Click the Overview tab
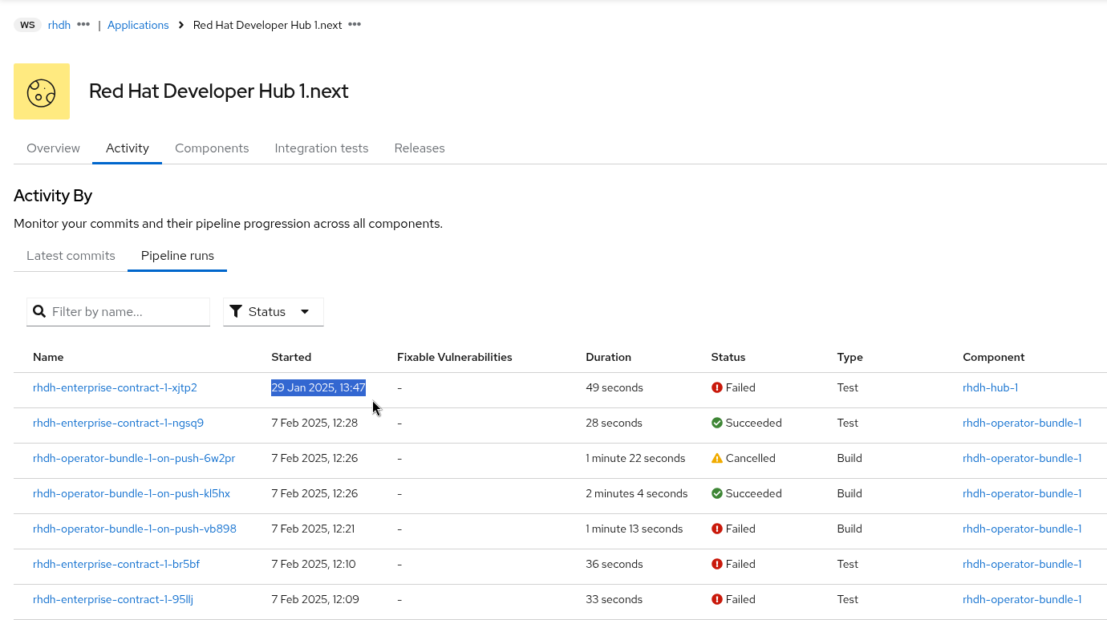 (53, 148)
